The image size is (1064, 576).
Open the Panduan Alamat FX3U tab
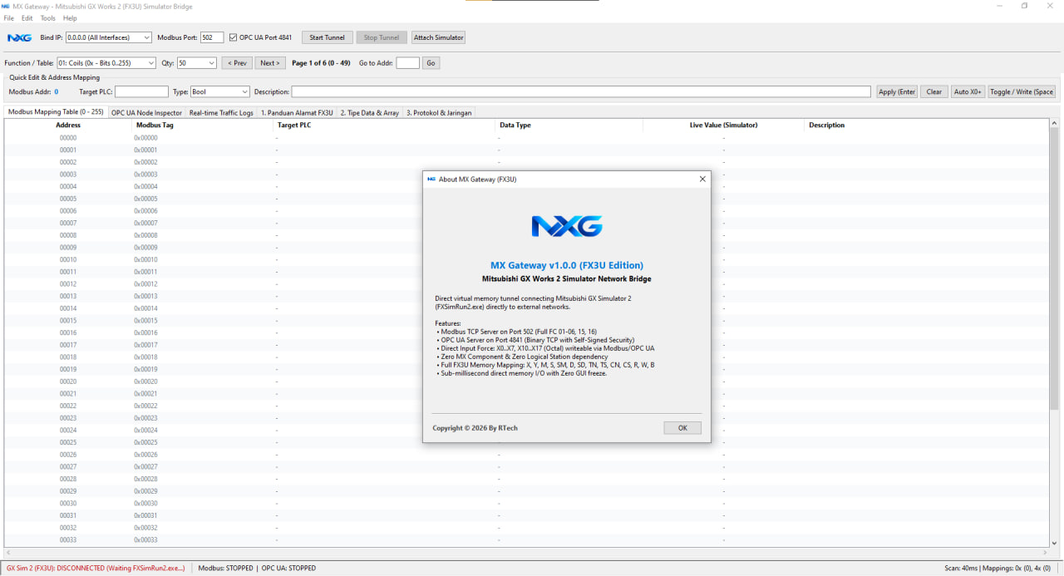tap(297, 113)
